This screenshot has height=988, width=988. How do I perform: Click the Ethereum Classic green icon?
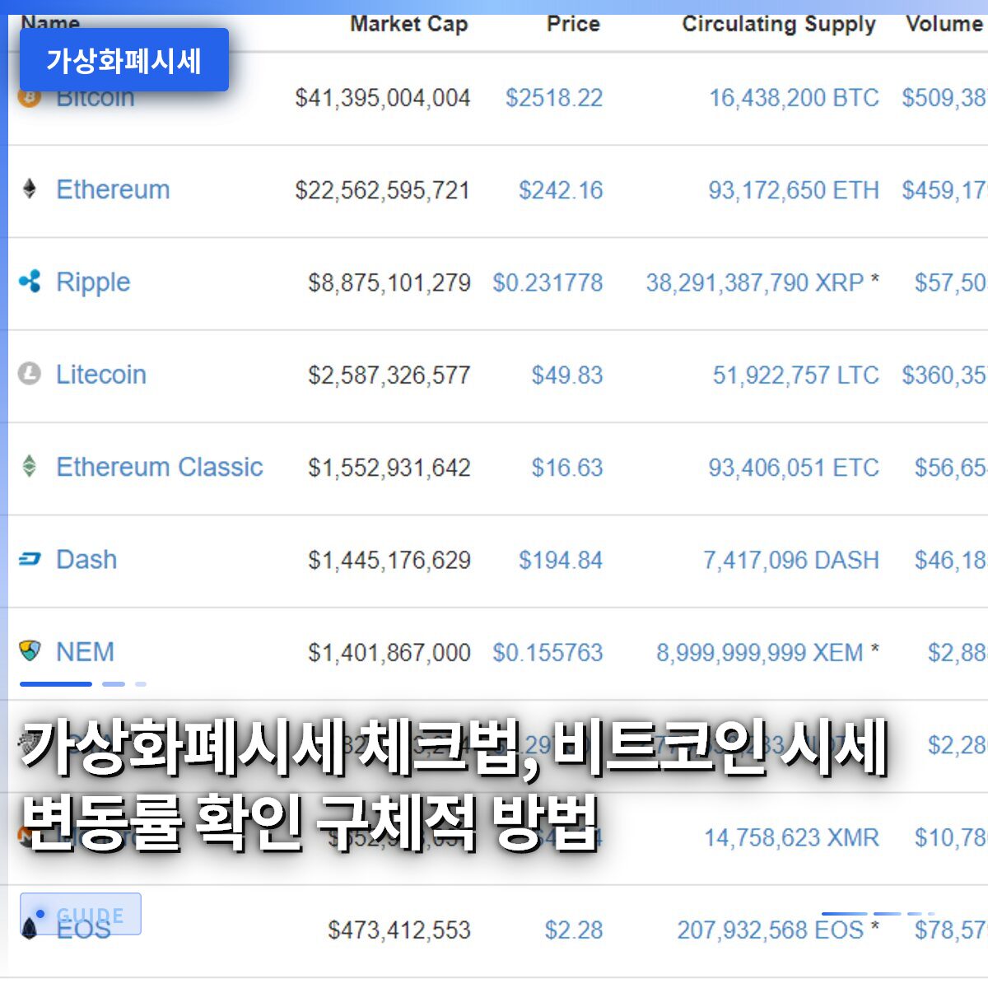pyautogui.click(x=30, y=466)
